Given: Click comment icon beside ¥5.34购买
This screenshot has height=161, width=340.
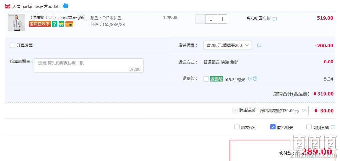Looking at the screenshot, I should (x=250, y=79).
